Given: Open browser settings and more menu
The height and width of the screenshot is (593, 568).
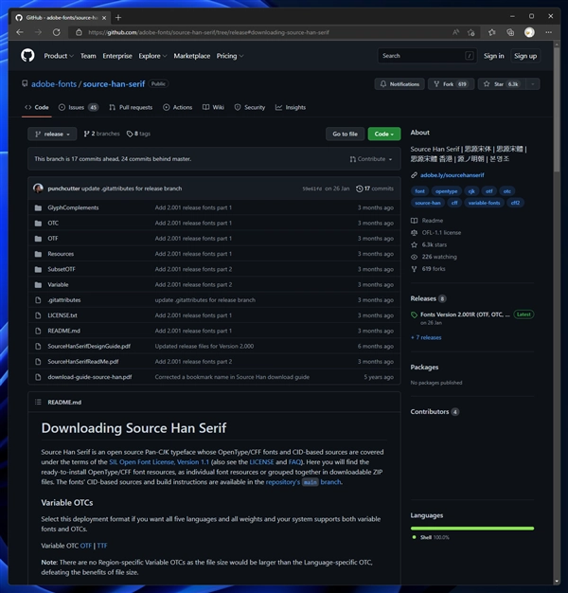Looking at the screenshot, I should (548, 32).
